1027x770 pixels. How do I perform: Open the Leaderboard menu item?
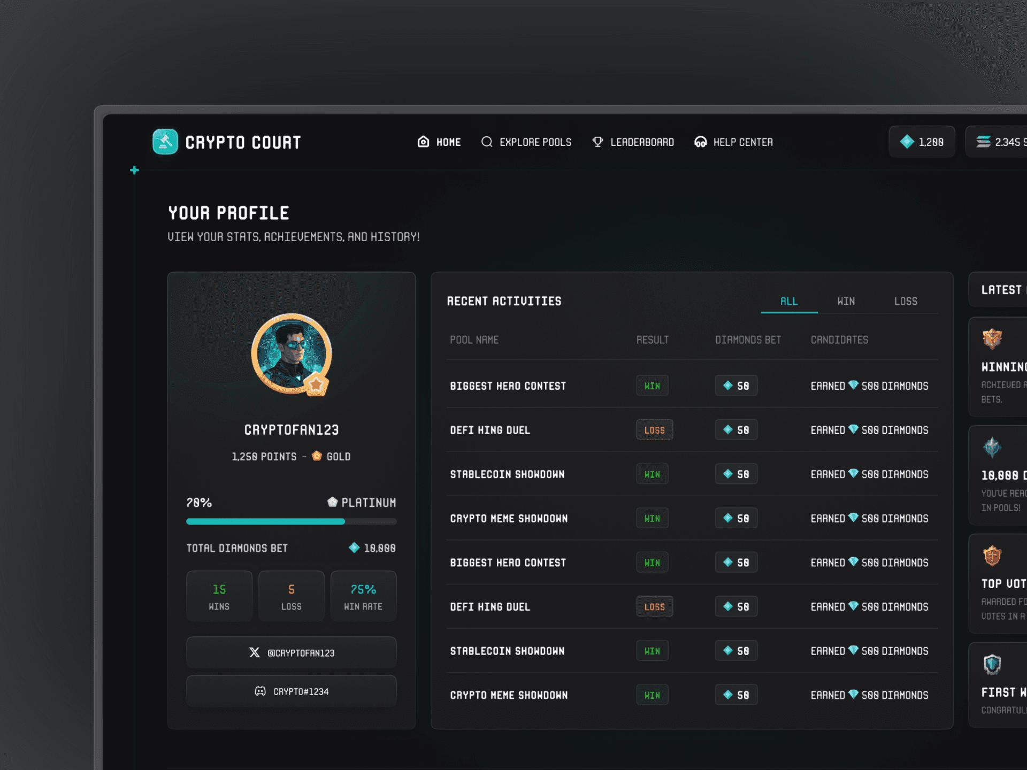point(642,142)
